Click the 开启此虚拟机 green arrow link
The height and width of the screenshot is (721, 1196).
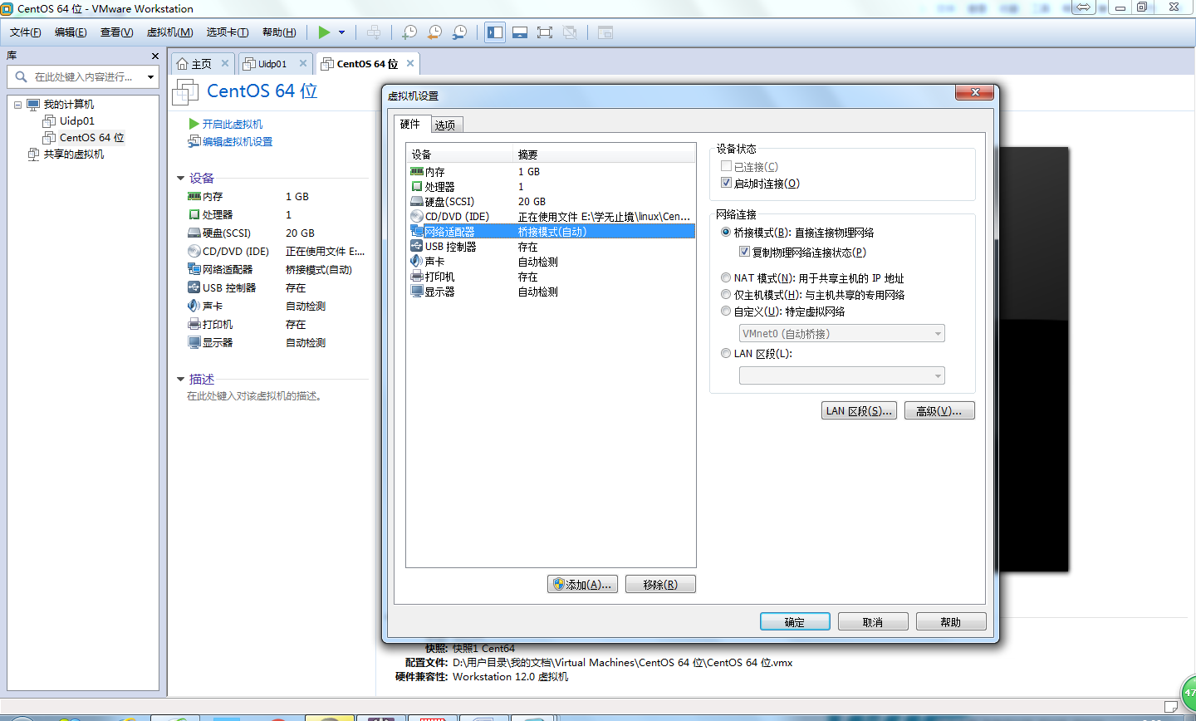[x=226, y=124]
